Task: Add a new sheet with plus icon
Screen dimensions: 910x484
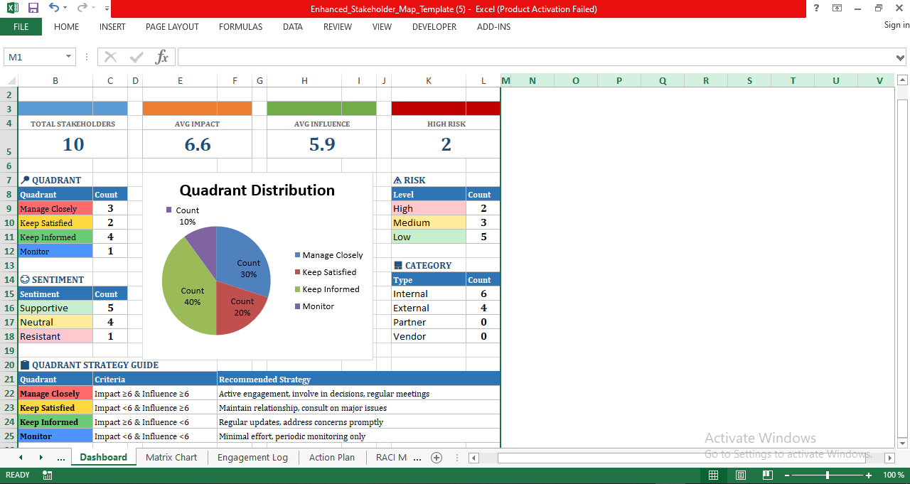Action: (x=437, y=458)
